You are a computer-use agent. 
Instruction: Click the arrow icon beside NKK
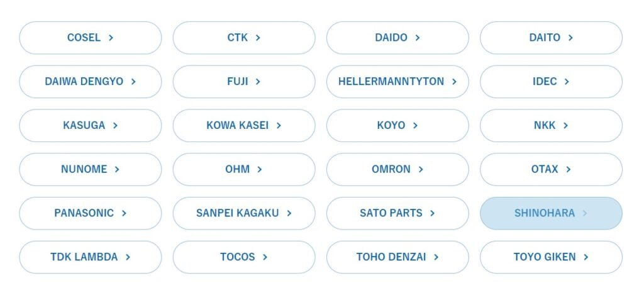click(565, 126)
